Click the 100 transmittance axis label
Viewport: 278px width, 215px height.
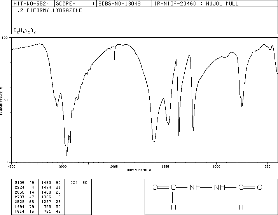pyautogui.click(x=5, y=38)
